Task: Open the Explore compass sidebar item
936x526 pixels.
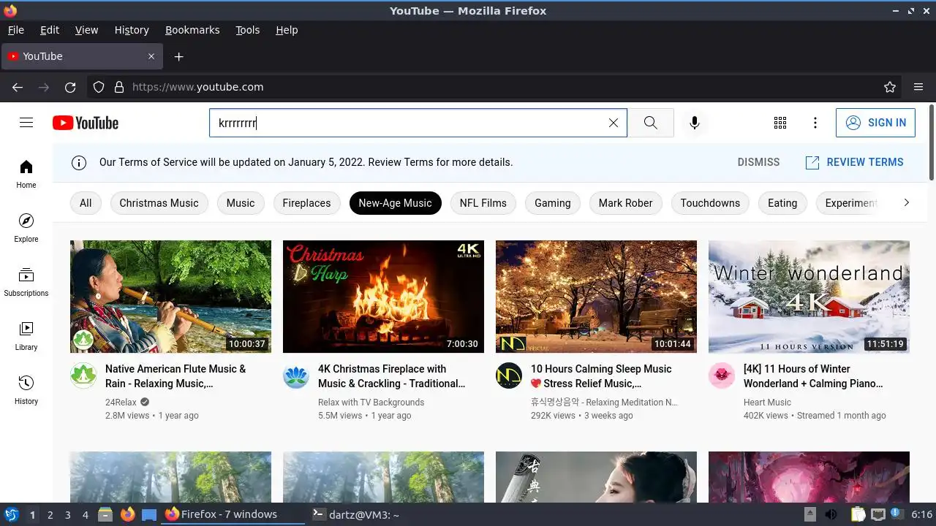Action: tap(26, 228)
